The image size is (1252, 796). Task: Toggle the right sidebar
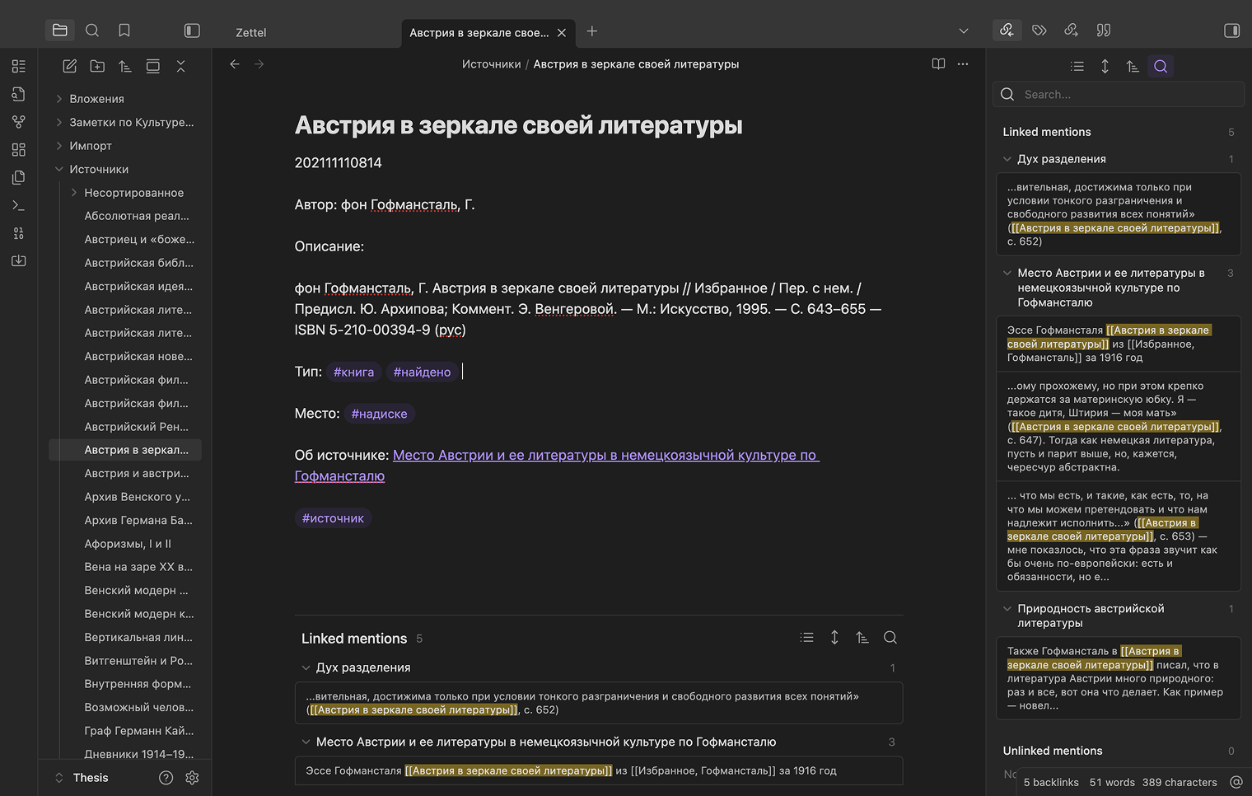tap(1232, 30)
